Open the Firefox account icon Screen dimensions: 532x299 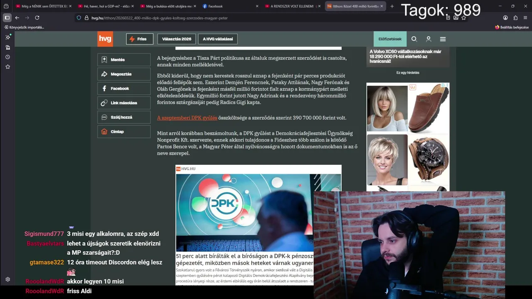(x=505, y=17)
